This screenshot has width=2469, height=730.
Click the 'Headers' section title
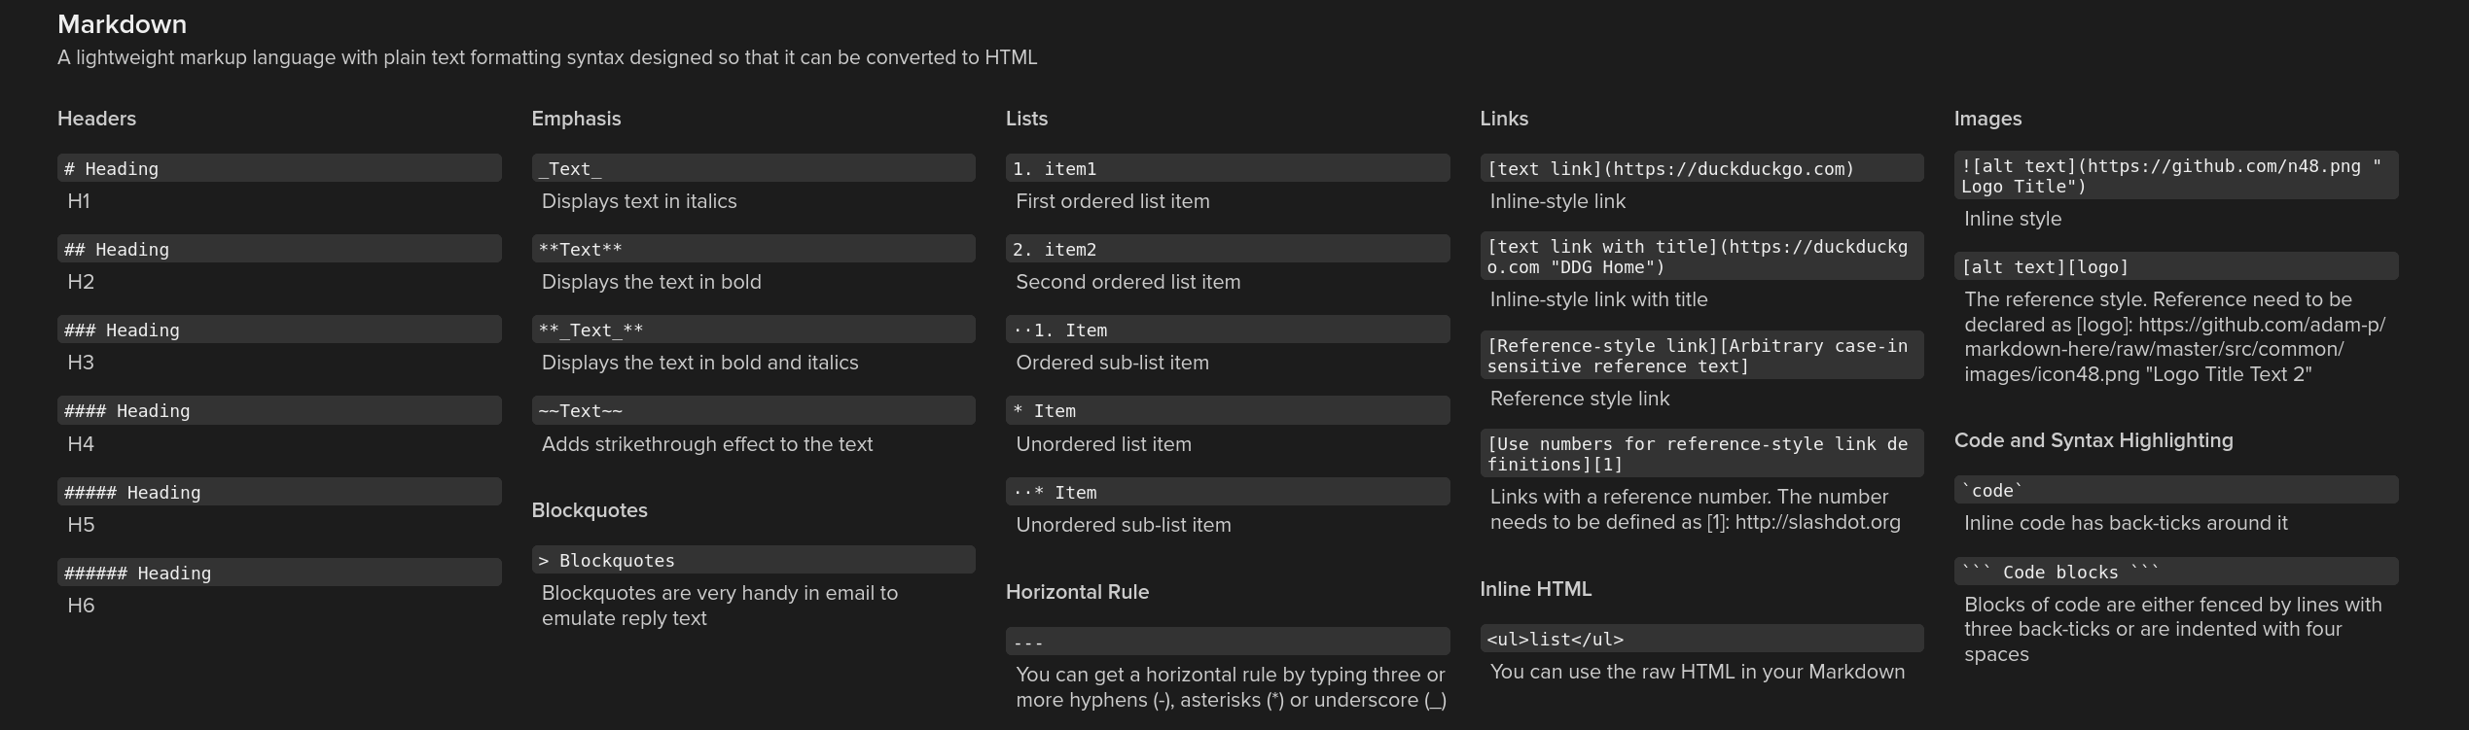click(x=96, y=119)
